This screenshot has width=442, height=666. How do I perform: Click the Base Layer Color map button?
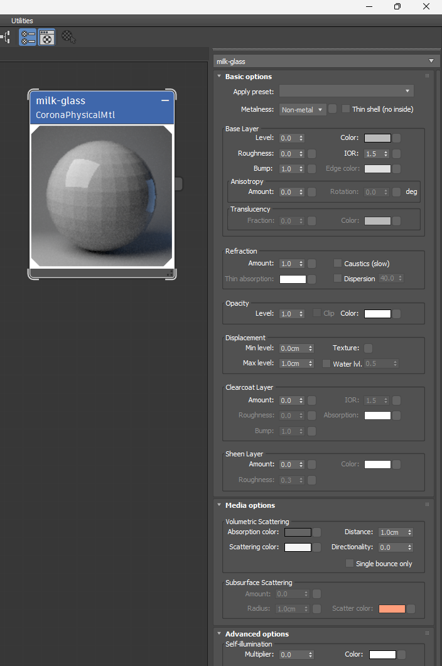pos(397,138)
